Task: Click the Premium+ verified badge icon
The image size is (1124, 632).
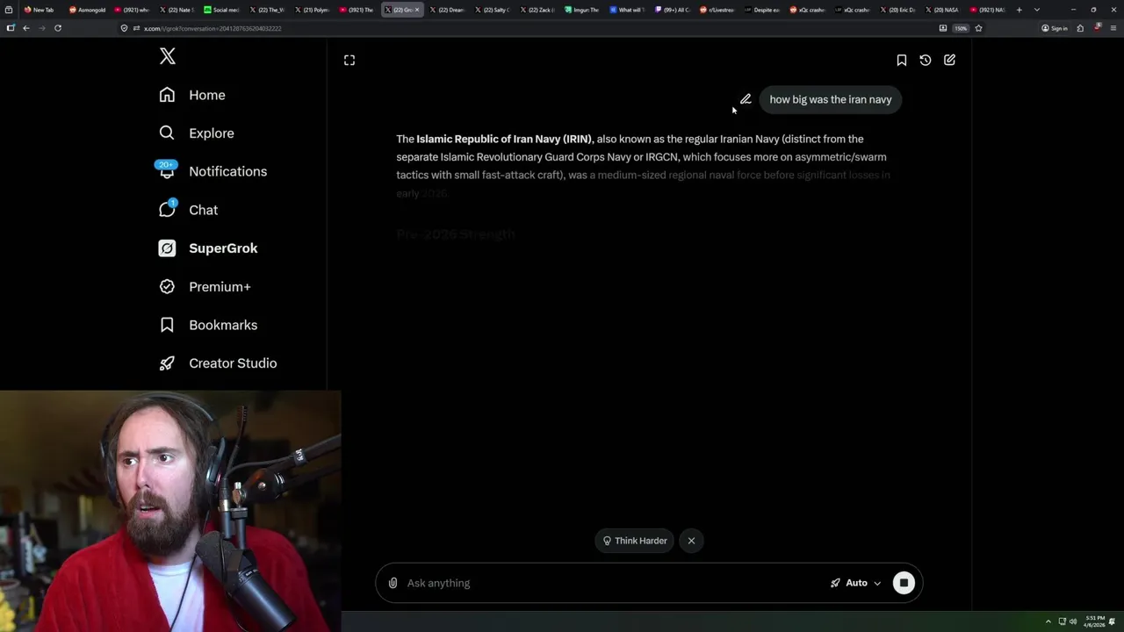Action: point(167,286)
